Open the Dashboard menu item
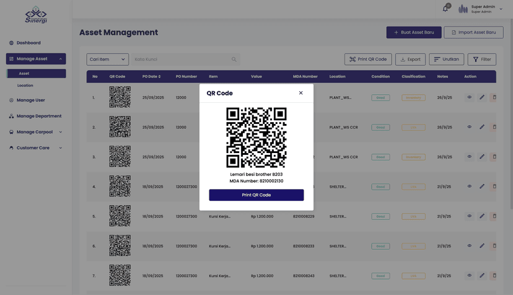 (28, 43)
